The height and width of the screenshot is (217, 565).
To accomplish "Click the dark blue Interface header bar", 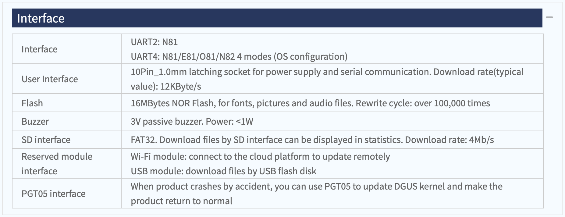I will 277,18.
